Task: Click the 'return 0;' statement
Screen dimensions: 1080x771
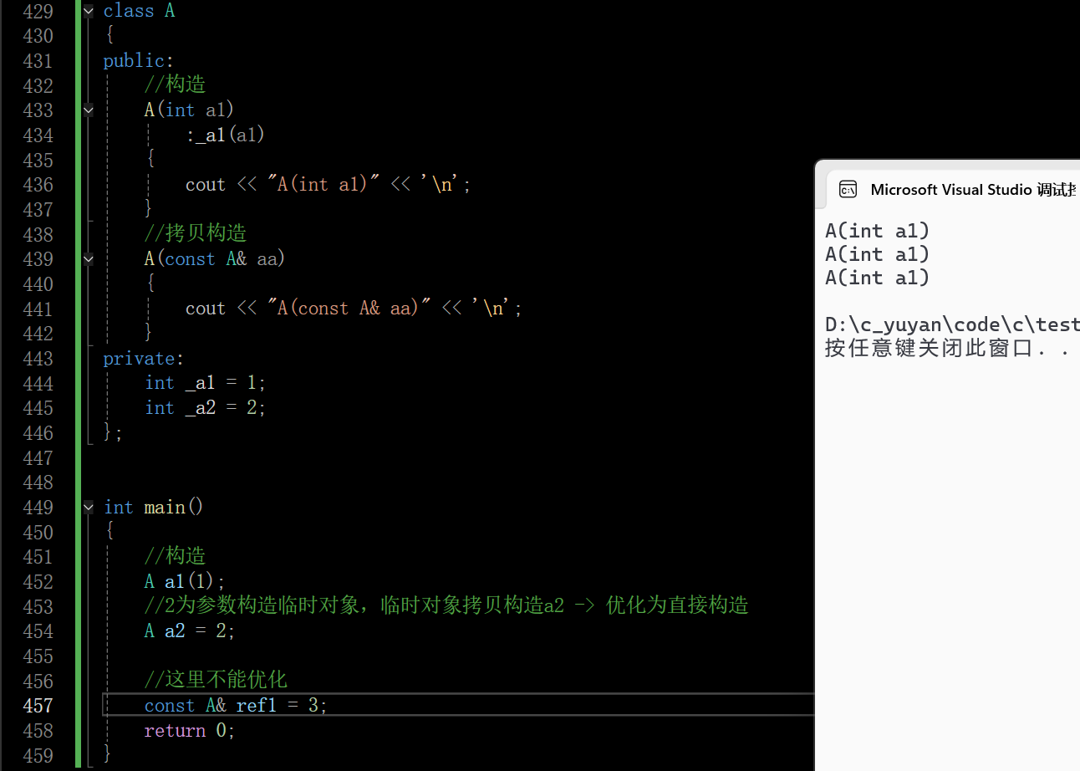Action: click(x=190, y=731)
